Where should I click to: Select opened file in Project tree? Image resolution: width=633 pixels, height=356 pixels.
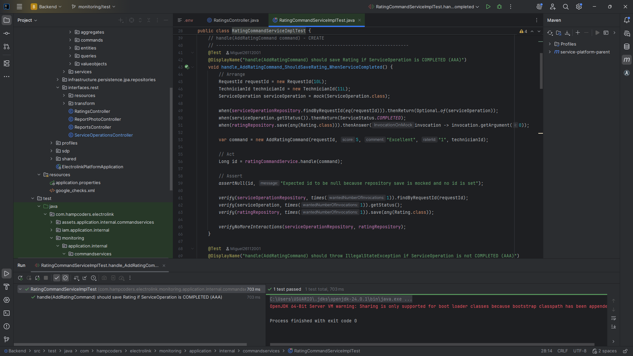132,20
